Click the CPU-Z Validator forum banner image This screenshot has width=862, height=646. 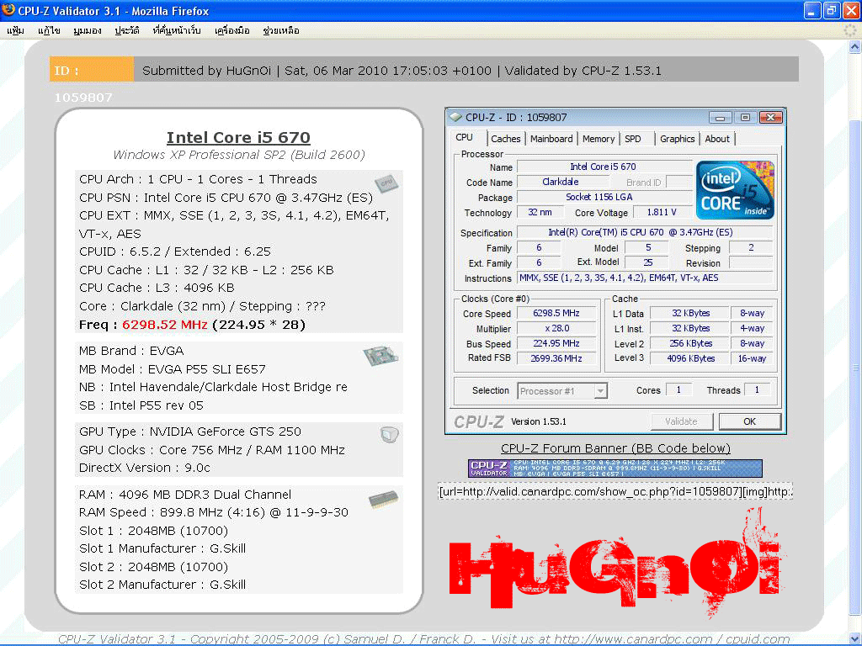[615, 468]
